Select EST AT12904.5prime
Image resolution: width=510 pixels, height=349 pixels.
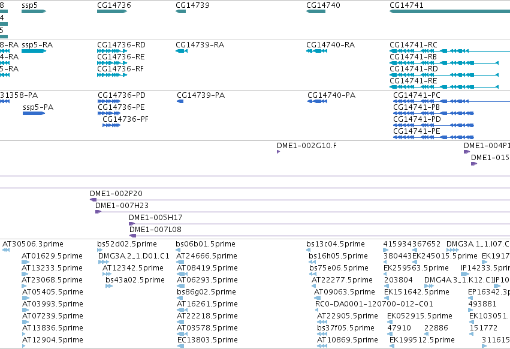53,341
